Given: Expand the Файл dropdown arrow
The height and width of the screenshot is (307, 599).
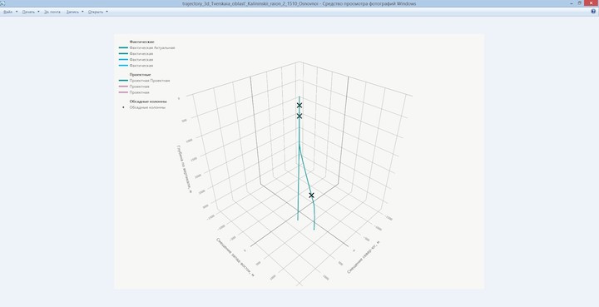Looking at the screenshot, I should pos(17,12).
